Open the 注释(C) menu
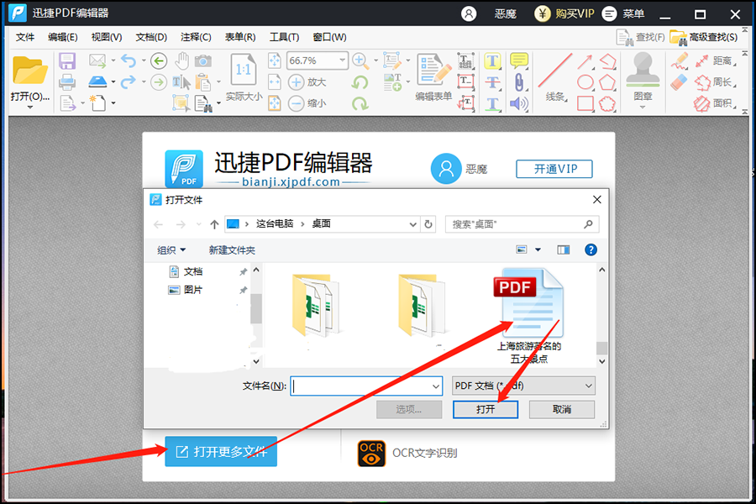Viewport: 756px width, 504px height. pyautogui.click(x=196, y=37)
